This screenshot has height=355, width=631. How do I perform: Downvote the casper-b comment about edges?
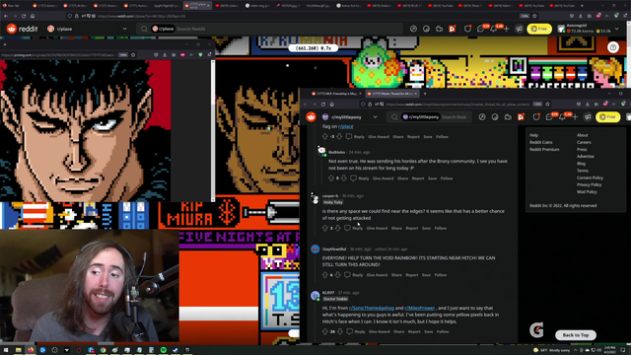337,228
